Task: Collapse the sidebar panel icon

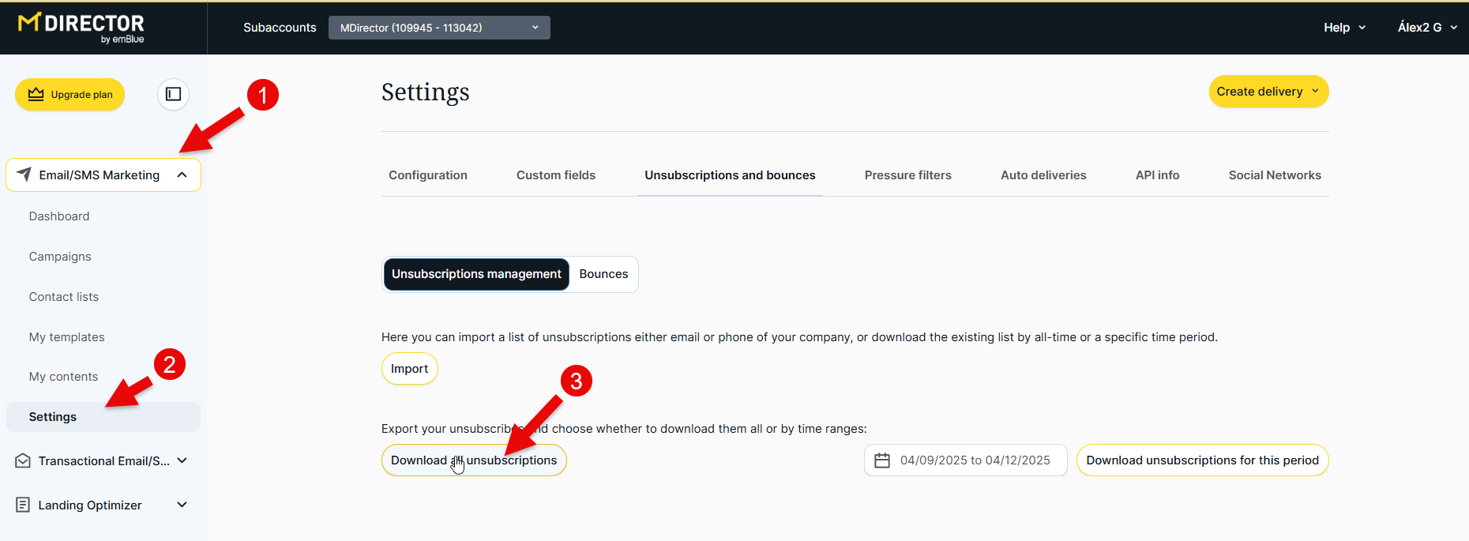Action: pyautogui.click(x=173, y=95)
